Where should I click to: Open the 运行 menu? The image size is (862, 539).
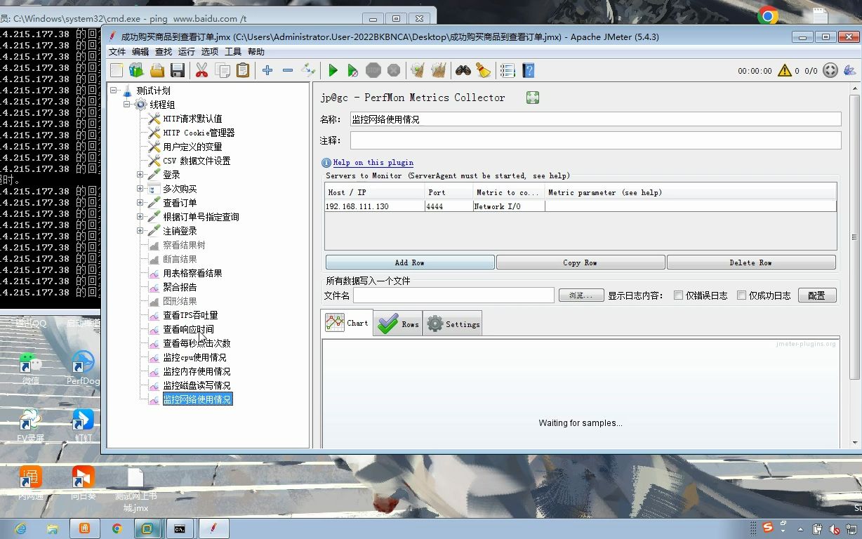click(x=187, y=52)
